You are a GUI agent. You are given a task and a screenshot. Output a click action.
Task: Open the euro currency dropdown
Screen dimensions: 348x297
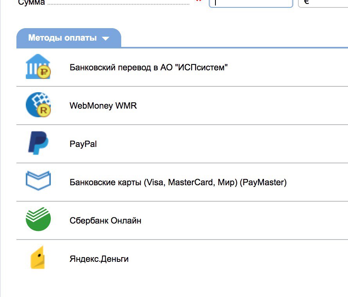(323, 3)
